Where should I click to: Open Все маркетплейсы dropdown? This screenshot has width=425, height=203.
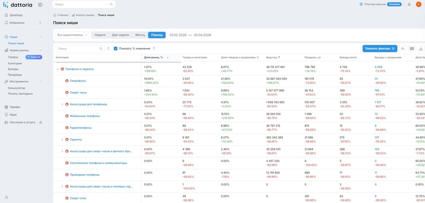(73, 35)
